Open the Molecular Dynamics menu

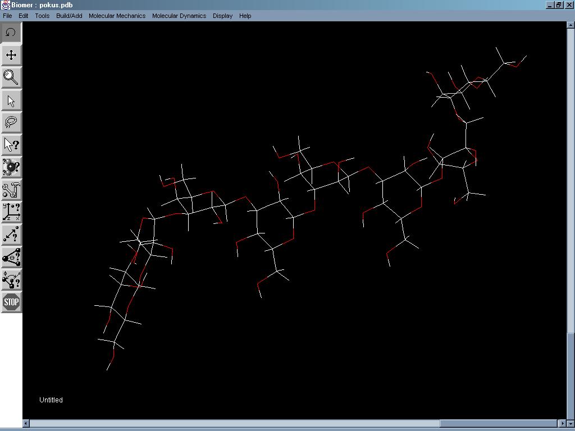[179, 16]
